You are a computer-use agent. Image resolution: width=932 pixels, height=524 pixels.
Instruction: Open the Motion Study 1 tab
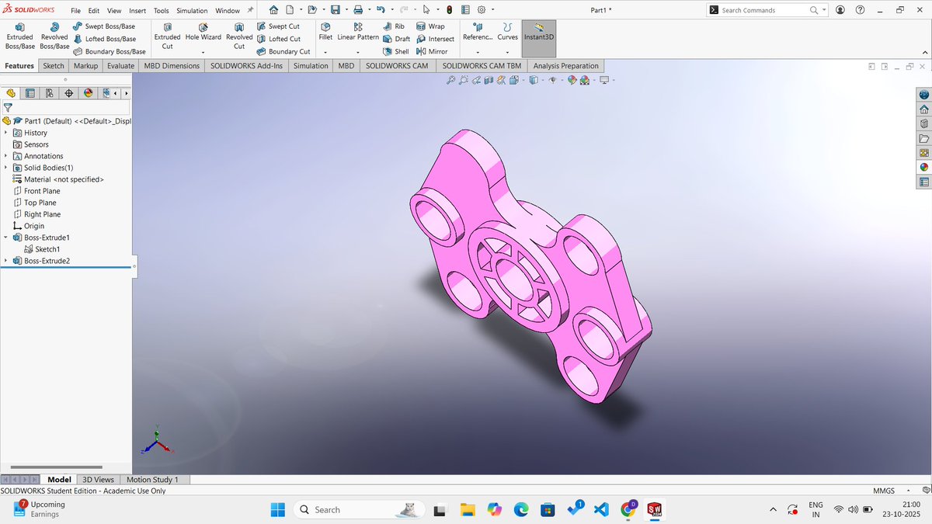(x=152, y=480)
